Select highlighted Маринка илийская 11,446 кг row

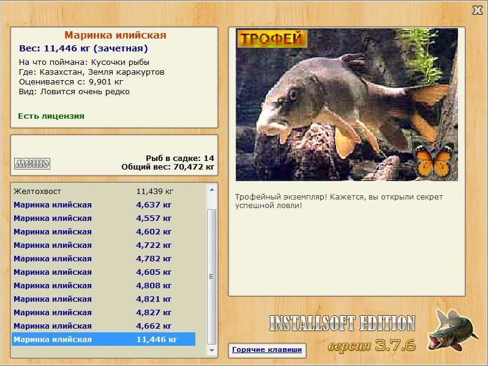[103, 339]
